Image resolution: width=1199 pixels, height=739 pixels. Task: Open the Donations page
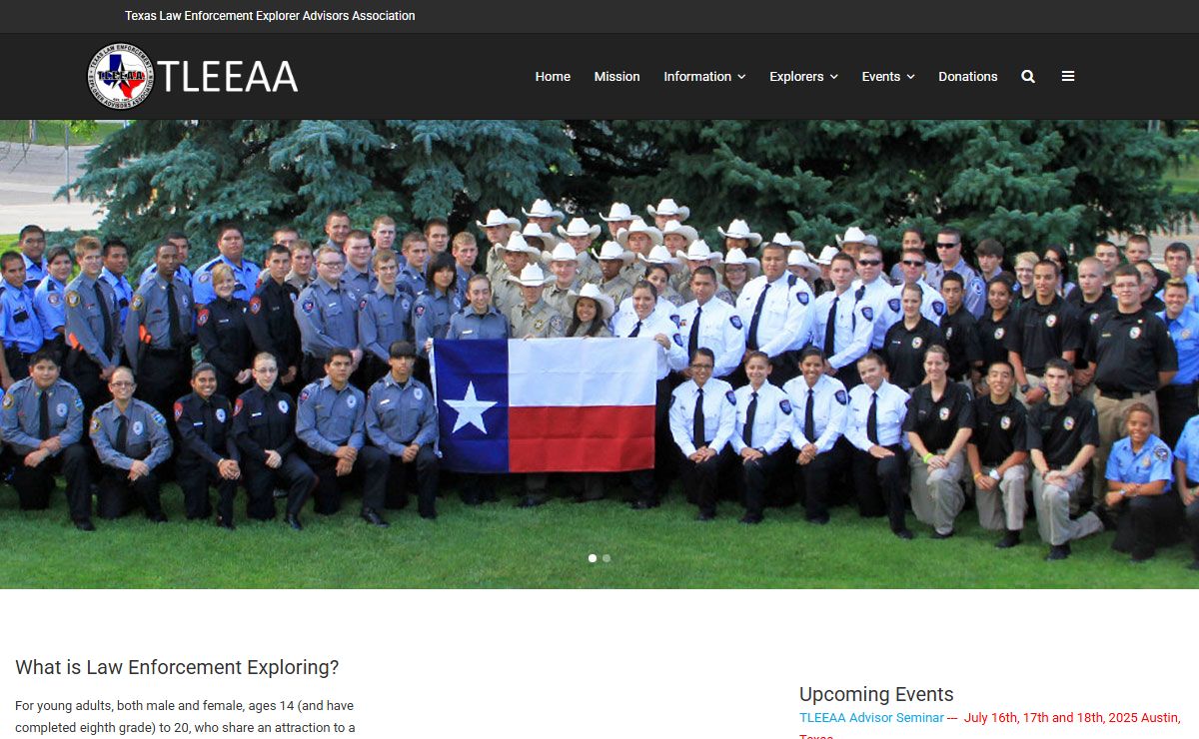[x=968, y=77]
